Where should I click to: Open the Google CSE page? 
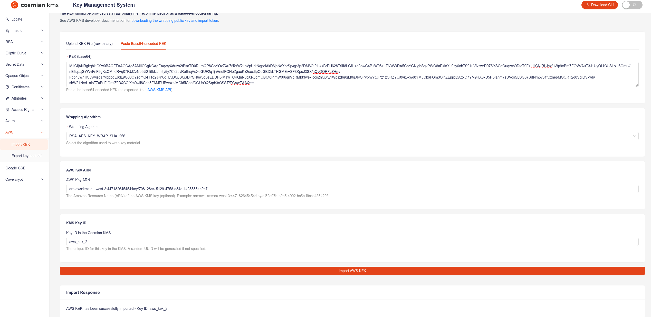point(15,168)
